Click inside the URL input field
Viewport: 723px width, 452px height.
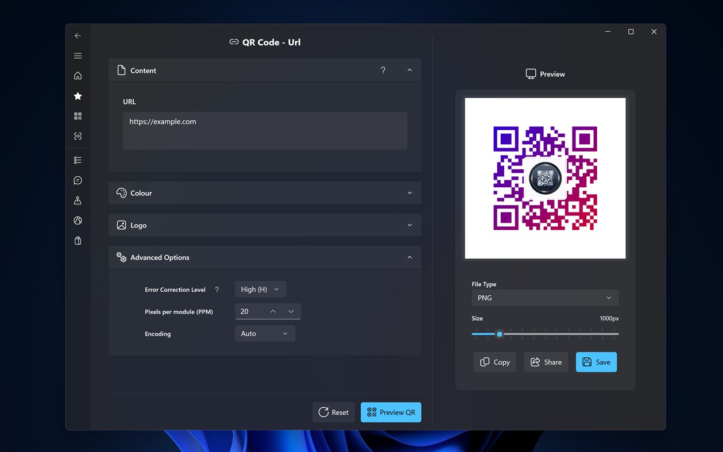click(265, 130)
